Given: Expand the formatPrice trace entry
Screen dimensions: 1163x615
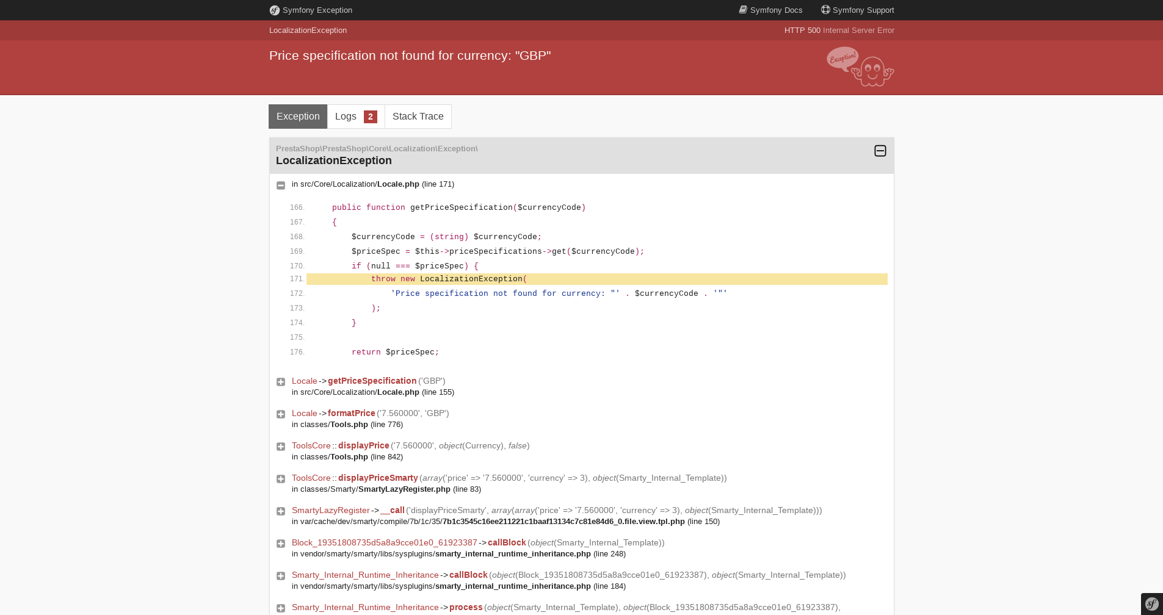Looking at the screenshot, I should [281, 414].
